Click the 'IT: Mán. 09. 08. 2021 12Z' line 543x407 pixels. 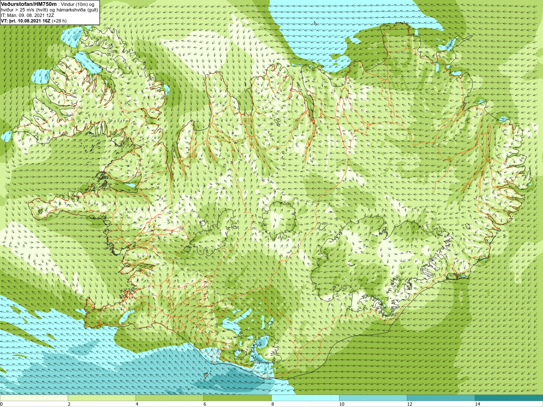[28, 15]
